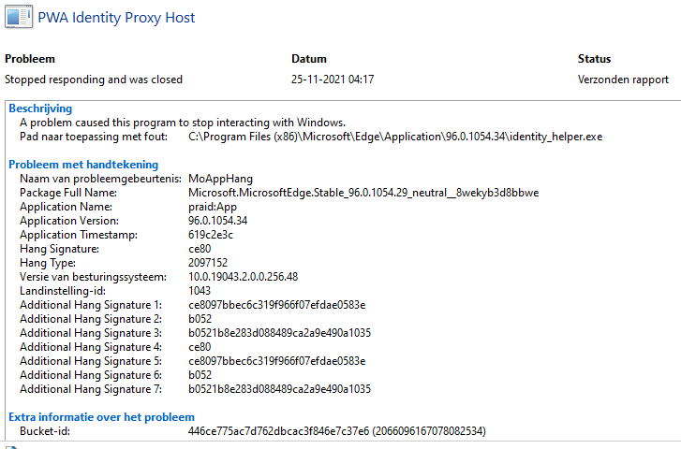Screen dimensions: 681x449
Task: Click the 'Additional Hang Signature 7' label
Action: 91,389
